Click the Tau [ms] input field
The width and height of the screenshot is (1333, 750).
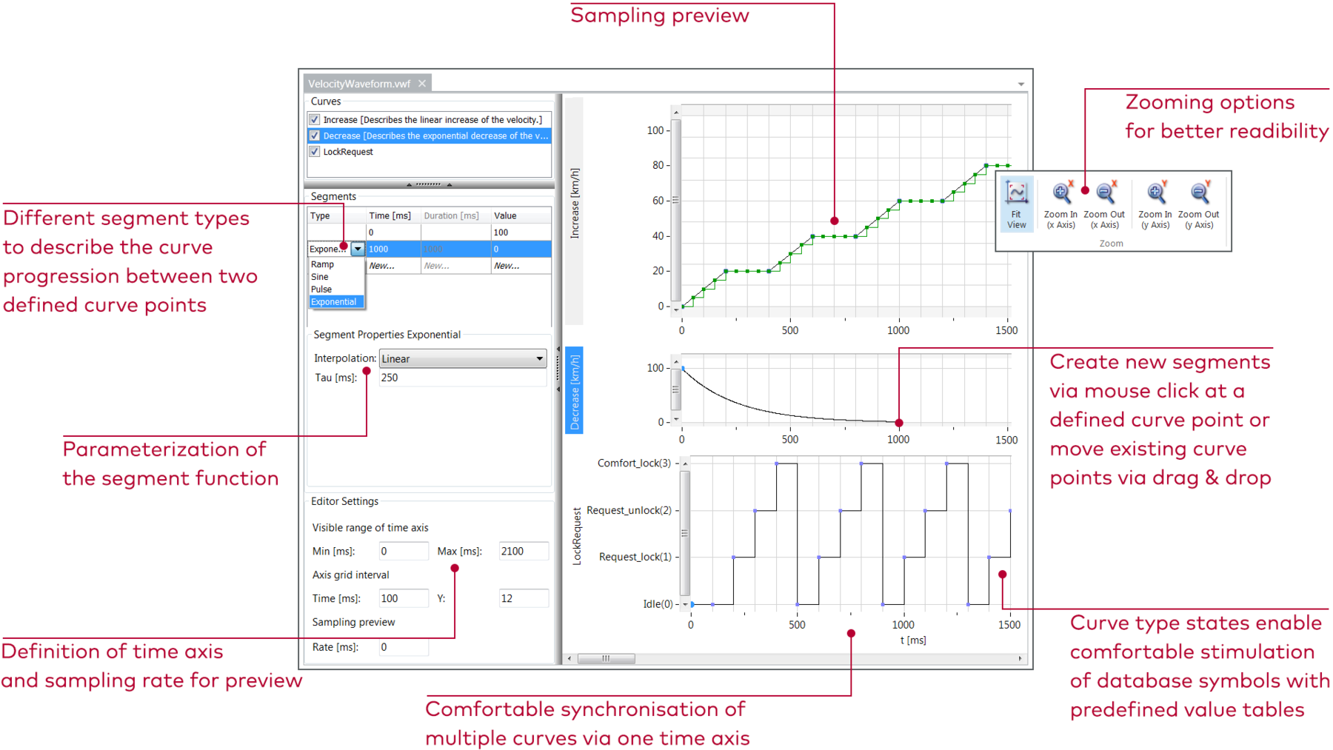[463, 378]
